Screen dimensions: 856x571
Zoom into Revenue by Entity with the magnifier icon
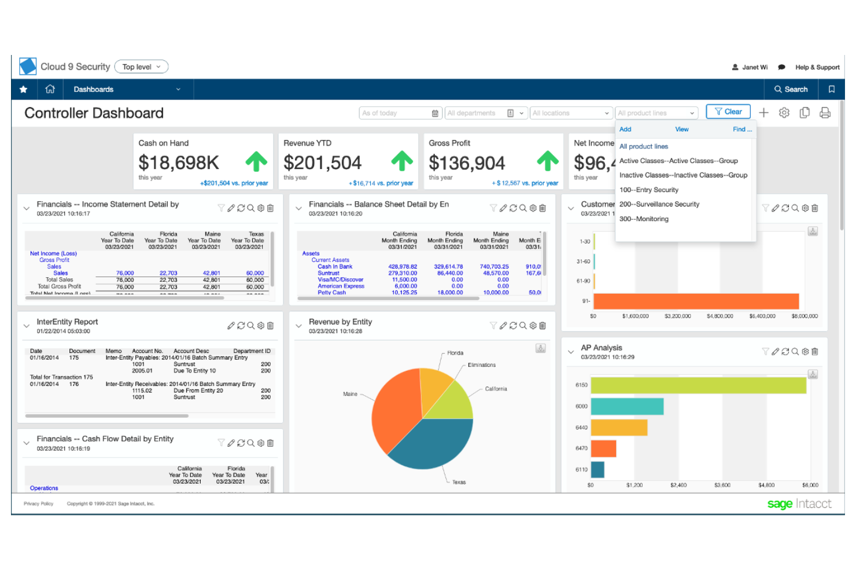coord(523,325)
